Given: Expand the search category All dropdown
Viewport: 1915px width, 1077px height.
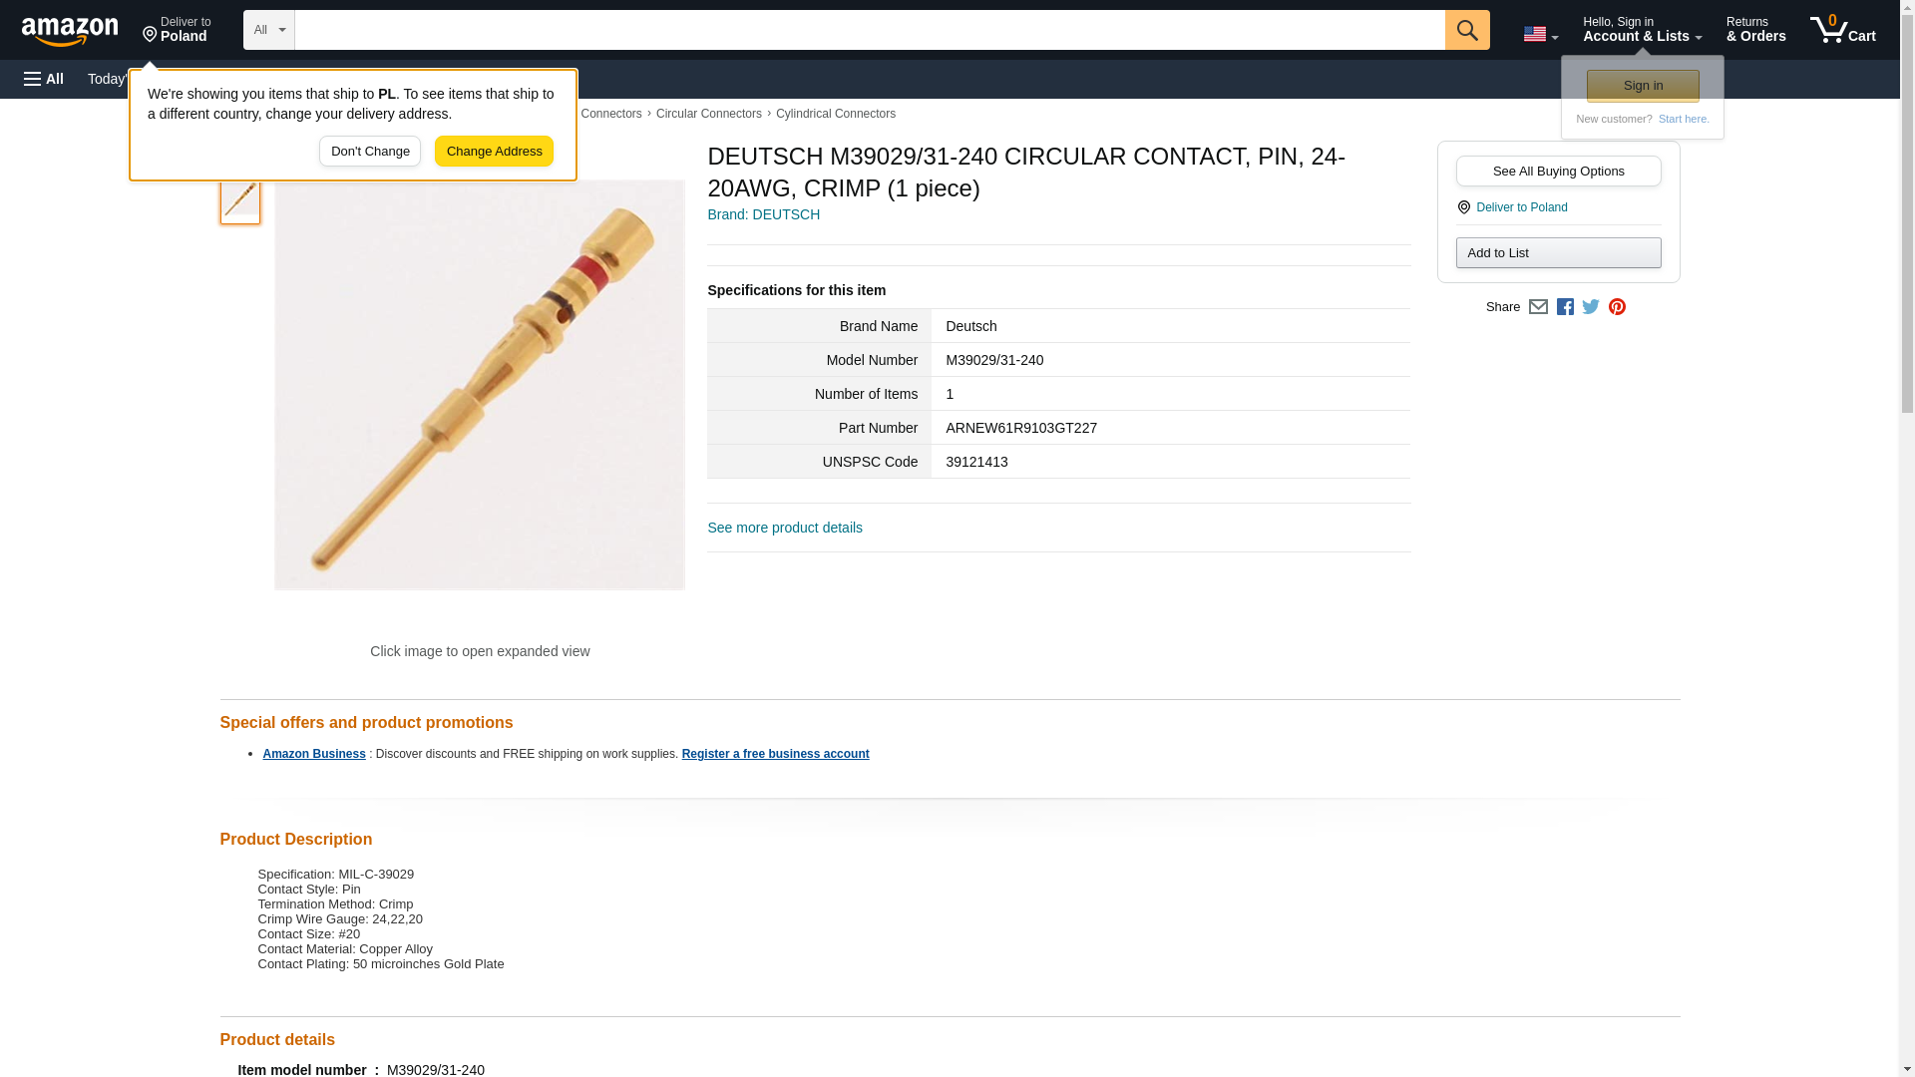Looking at the screenshot, I should (269, 30).
